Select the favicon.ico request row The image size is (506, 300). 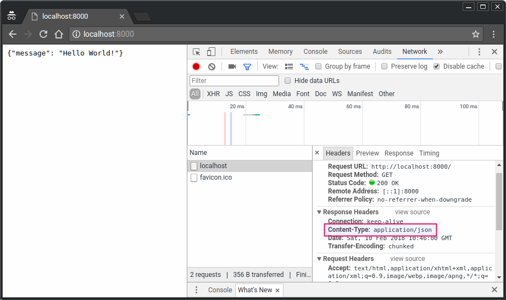(x=250, y=177)
